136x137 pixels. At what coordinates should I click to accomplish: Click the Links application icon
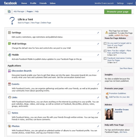9,97
